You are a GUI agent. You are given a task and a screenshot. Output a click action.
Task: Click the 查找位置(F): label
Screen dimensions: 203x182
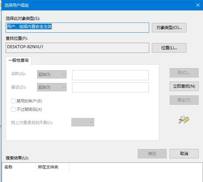click(x=16, y=38)
